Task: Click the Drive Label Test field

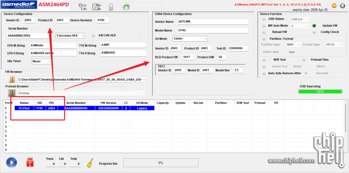Action: pyautogui.click(x=312, y=52)
